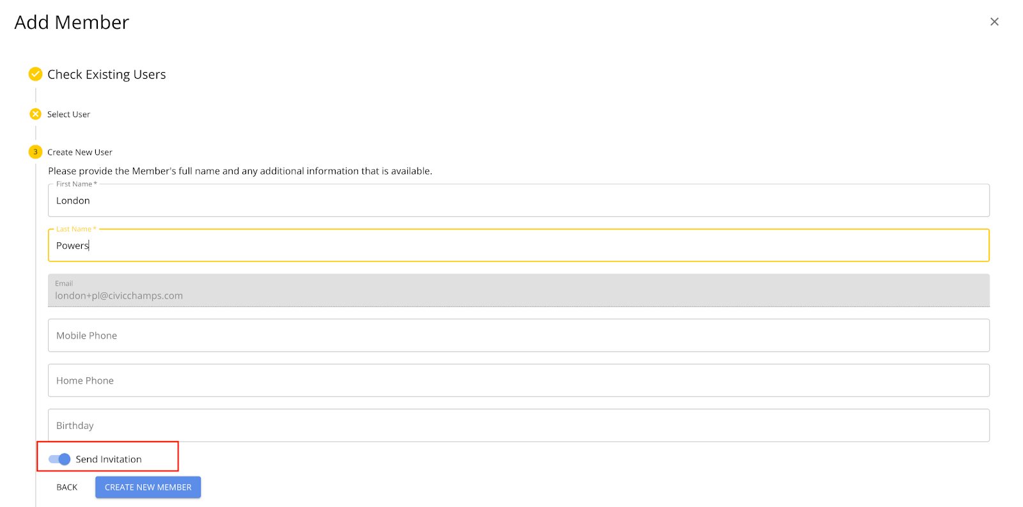Focus the Mobile Phone field
The width and height of the screenshot is (1023, 507).
pyautogui.click(x=519, y=336)
